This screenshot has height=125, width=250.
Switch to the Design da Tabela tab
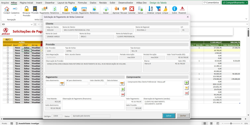pyautogui.click(x=158, y=3)
